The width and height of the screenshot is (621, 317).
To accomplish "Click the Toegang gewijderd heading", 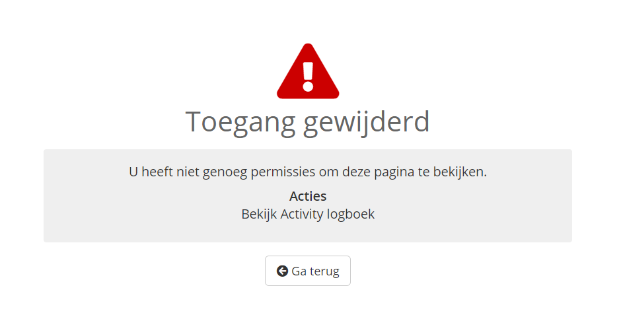I will [308, 122].
